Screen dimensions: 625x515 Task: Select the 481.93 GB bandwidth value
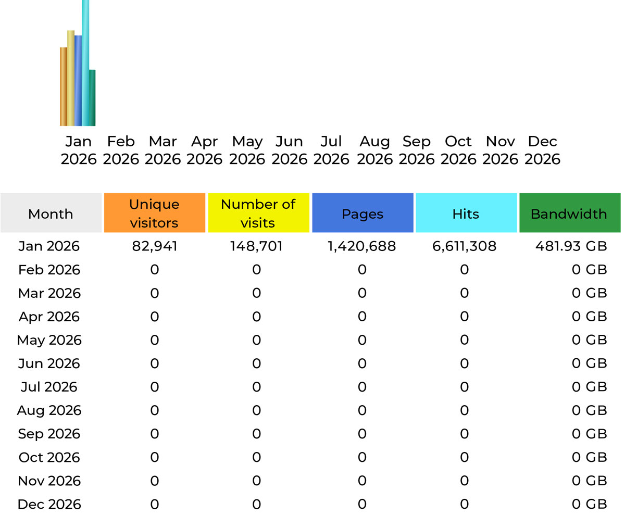(x=572, y=246)
